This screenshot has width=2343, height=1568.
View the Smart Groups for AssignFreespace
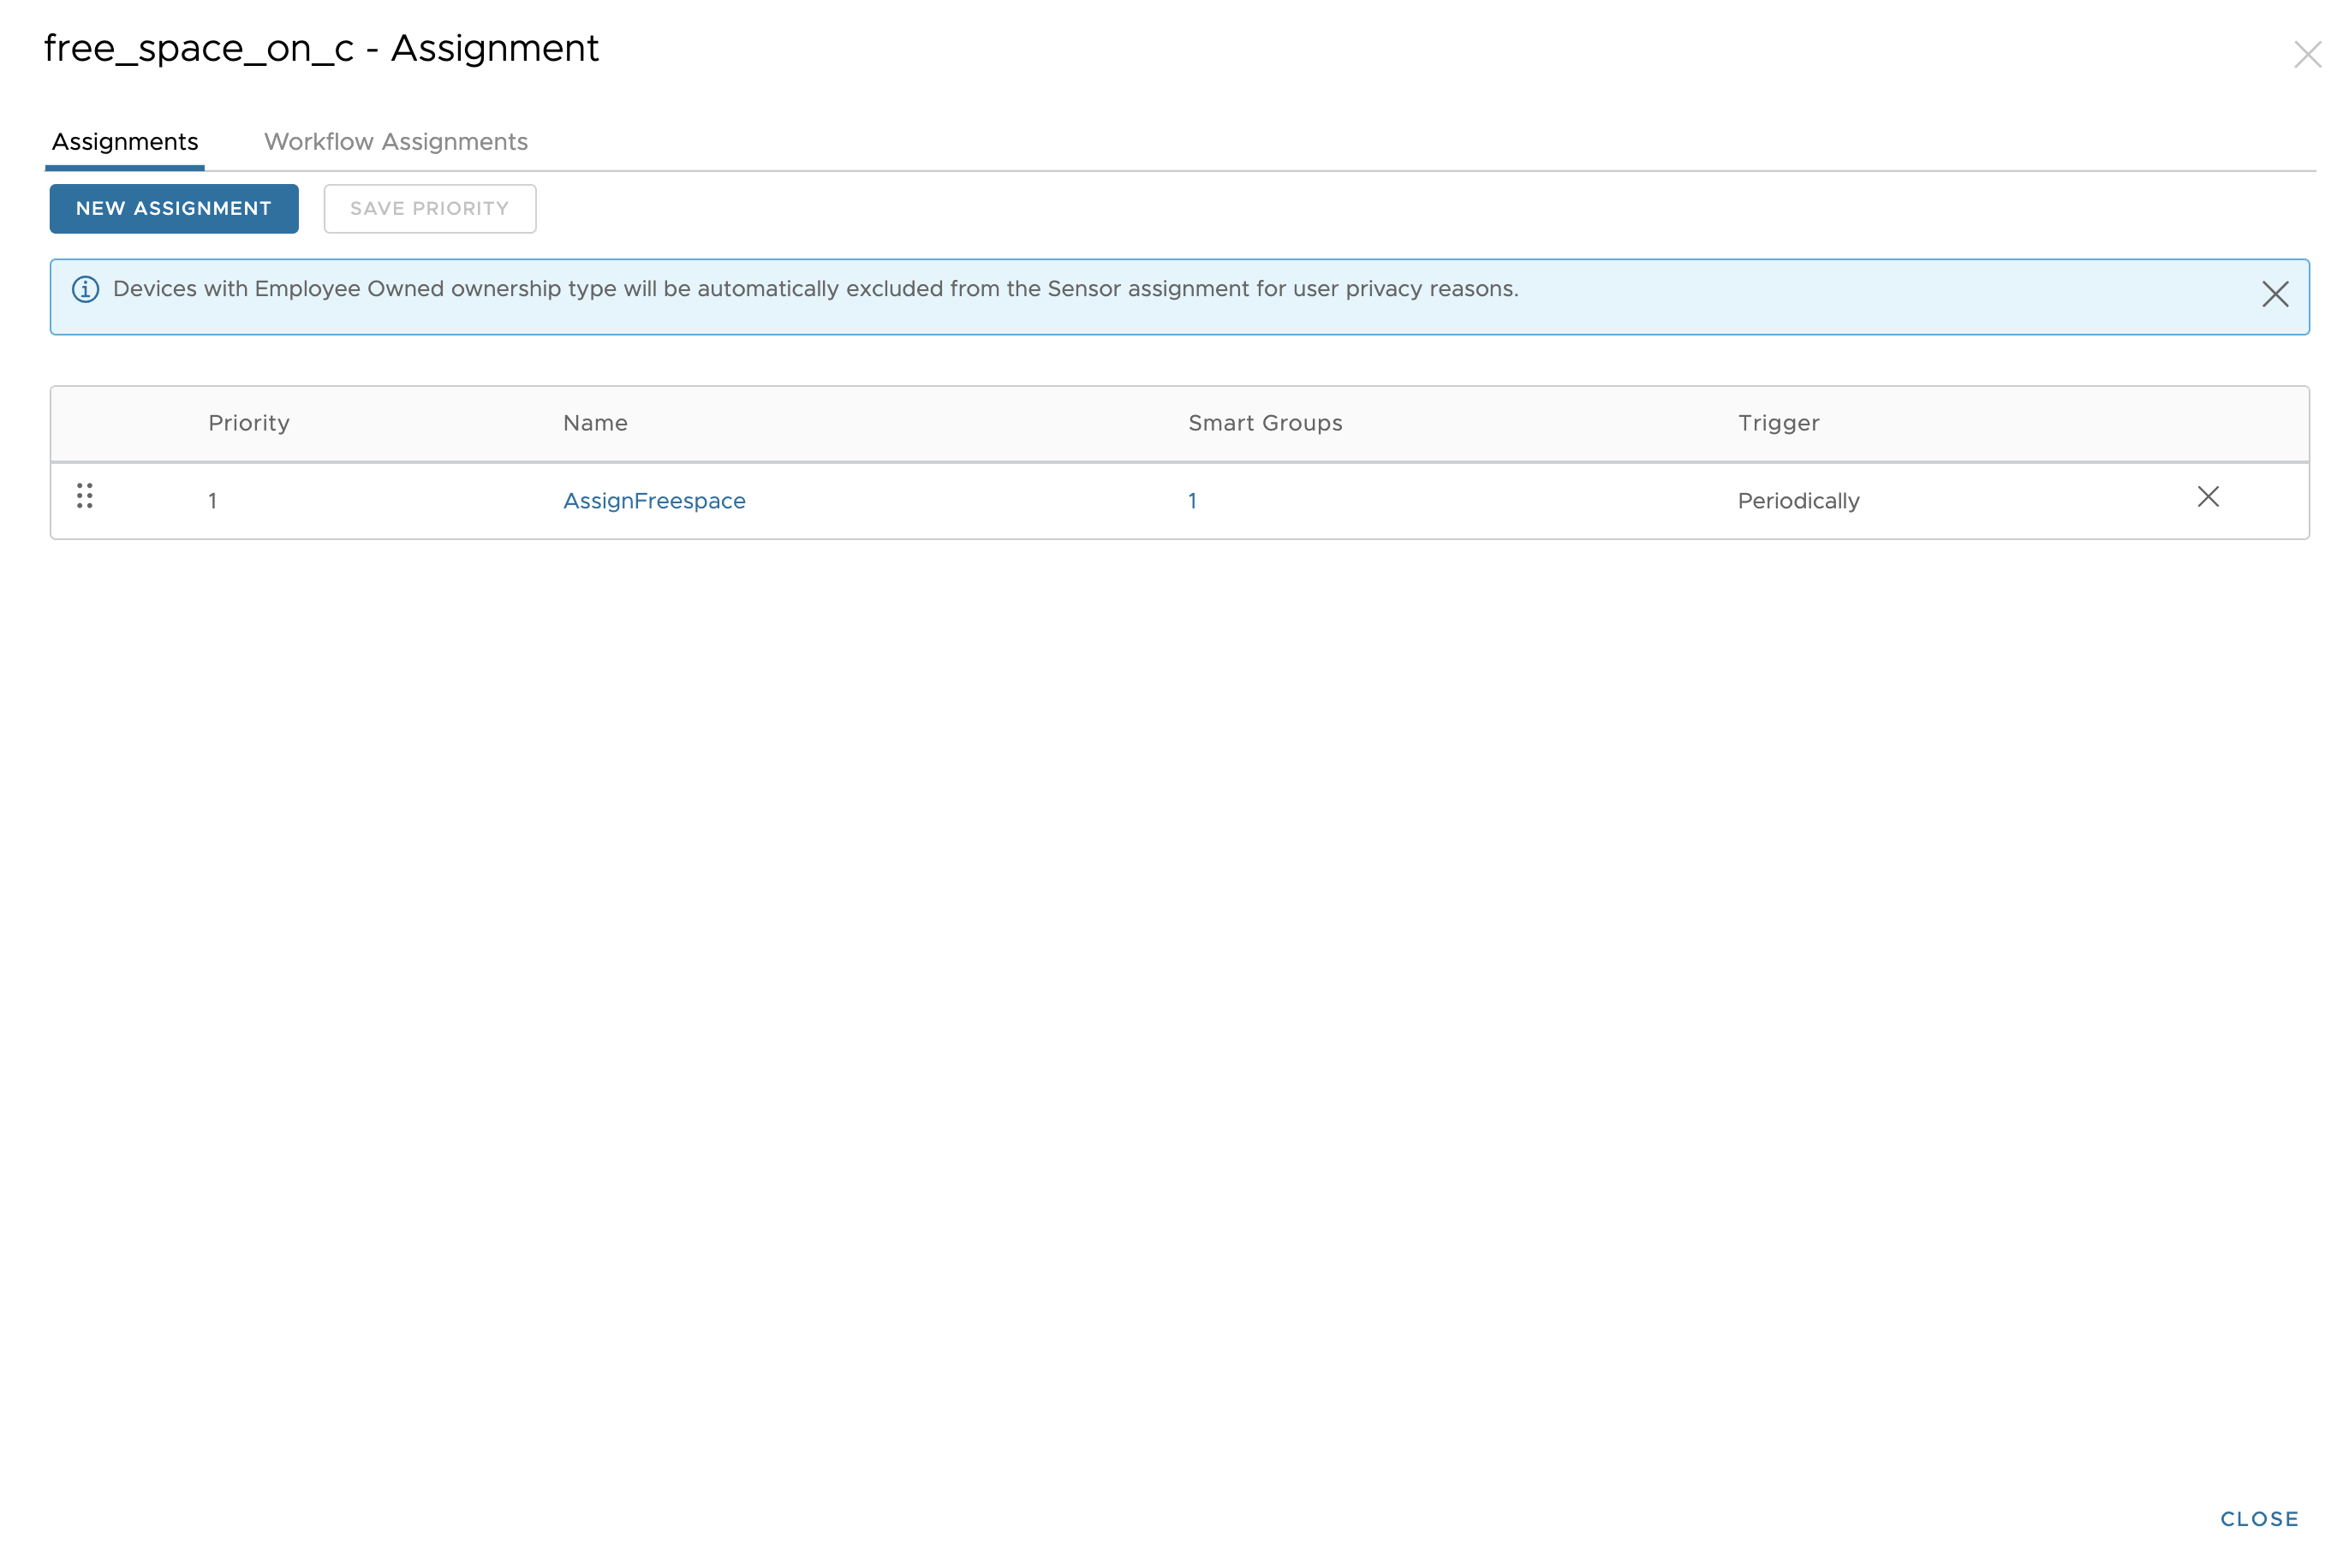(x=1191, y=500)
